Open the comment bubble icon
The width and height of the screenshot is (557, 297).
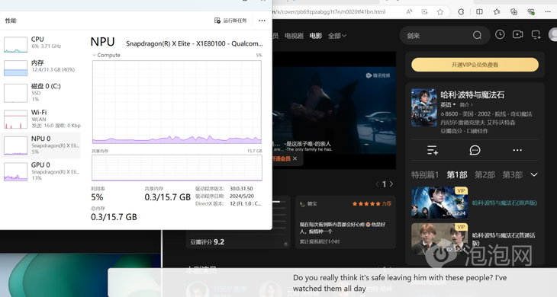[475, 150]
